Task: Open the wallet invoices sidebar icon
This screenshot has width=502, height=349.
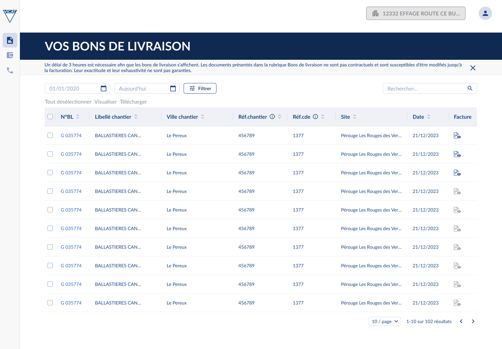Action: coord(10,55)
